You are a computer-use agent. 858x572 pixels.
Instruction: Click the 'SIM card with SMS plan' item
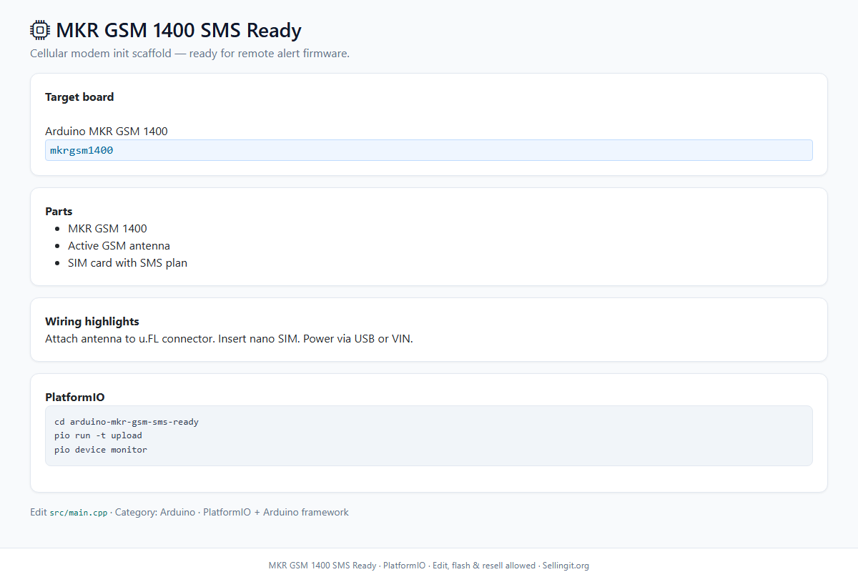click(127, 263)
